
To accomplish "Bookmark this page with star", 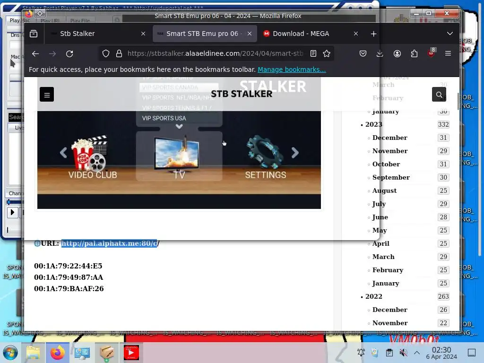I will pos(327,54).
